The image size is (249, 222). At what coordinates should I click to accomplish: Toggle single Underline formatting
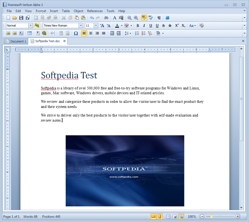tap(151, 26)
